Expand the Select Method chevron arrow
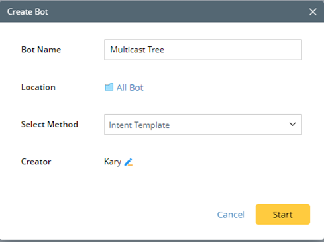 coord(292,125)
